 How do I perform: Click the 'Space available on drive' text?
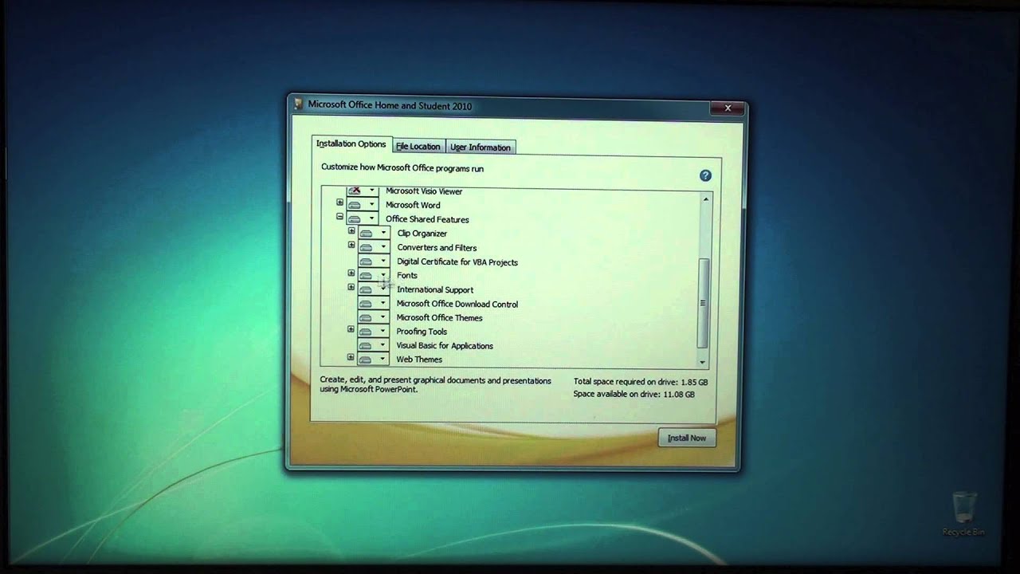point(634,395)
